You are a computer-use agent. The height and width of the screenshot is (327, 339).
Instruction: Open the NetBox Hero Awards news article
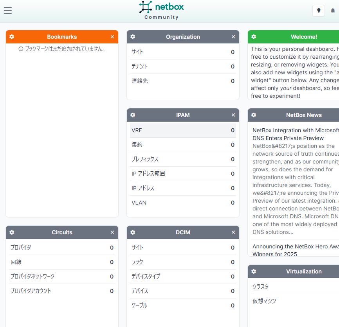click(295, 250)
